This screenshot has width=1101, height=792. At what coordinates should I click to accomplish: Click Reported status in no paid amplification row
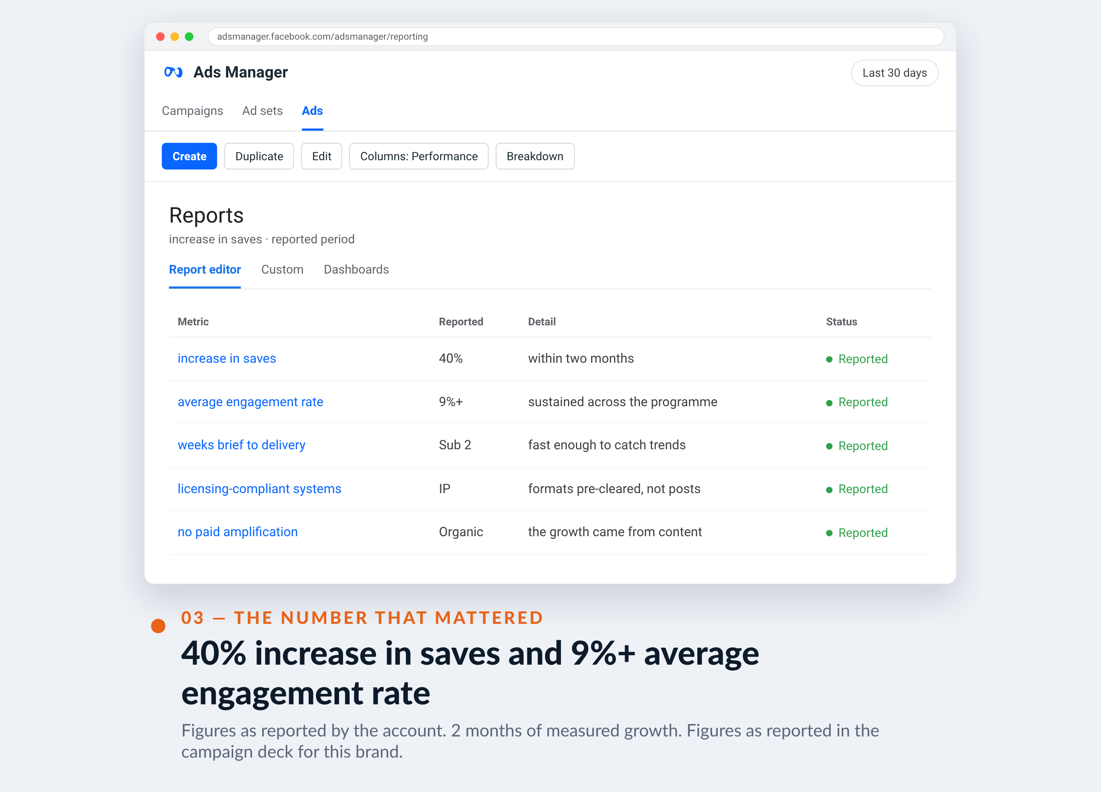pyautogui.click(x=857, y=533)
